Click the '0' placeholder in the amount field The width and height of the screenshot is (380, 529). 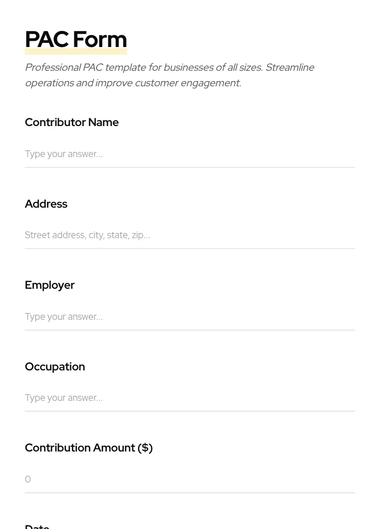pyautogui.click(x=28, y=479)
